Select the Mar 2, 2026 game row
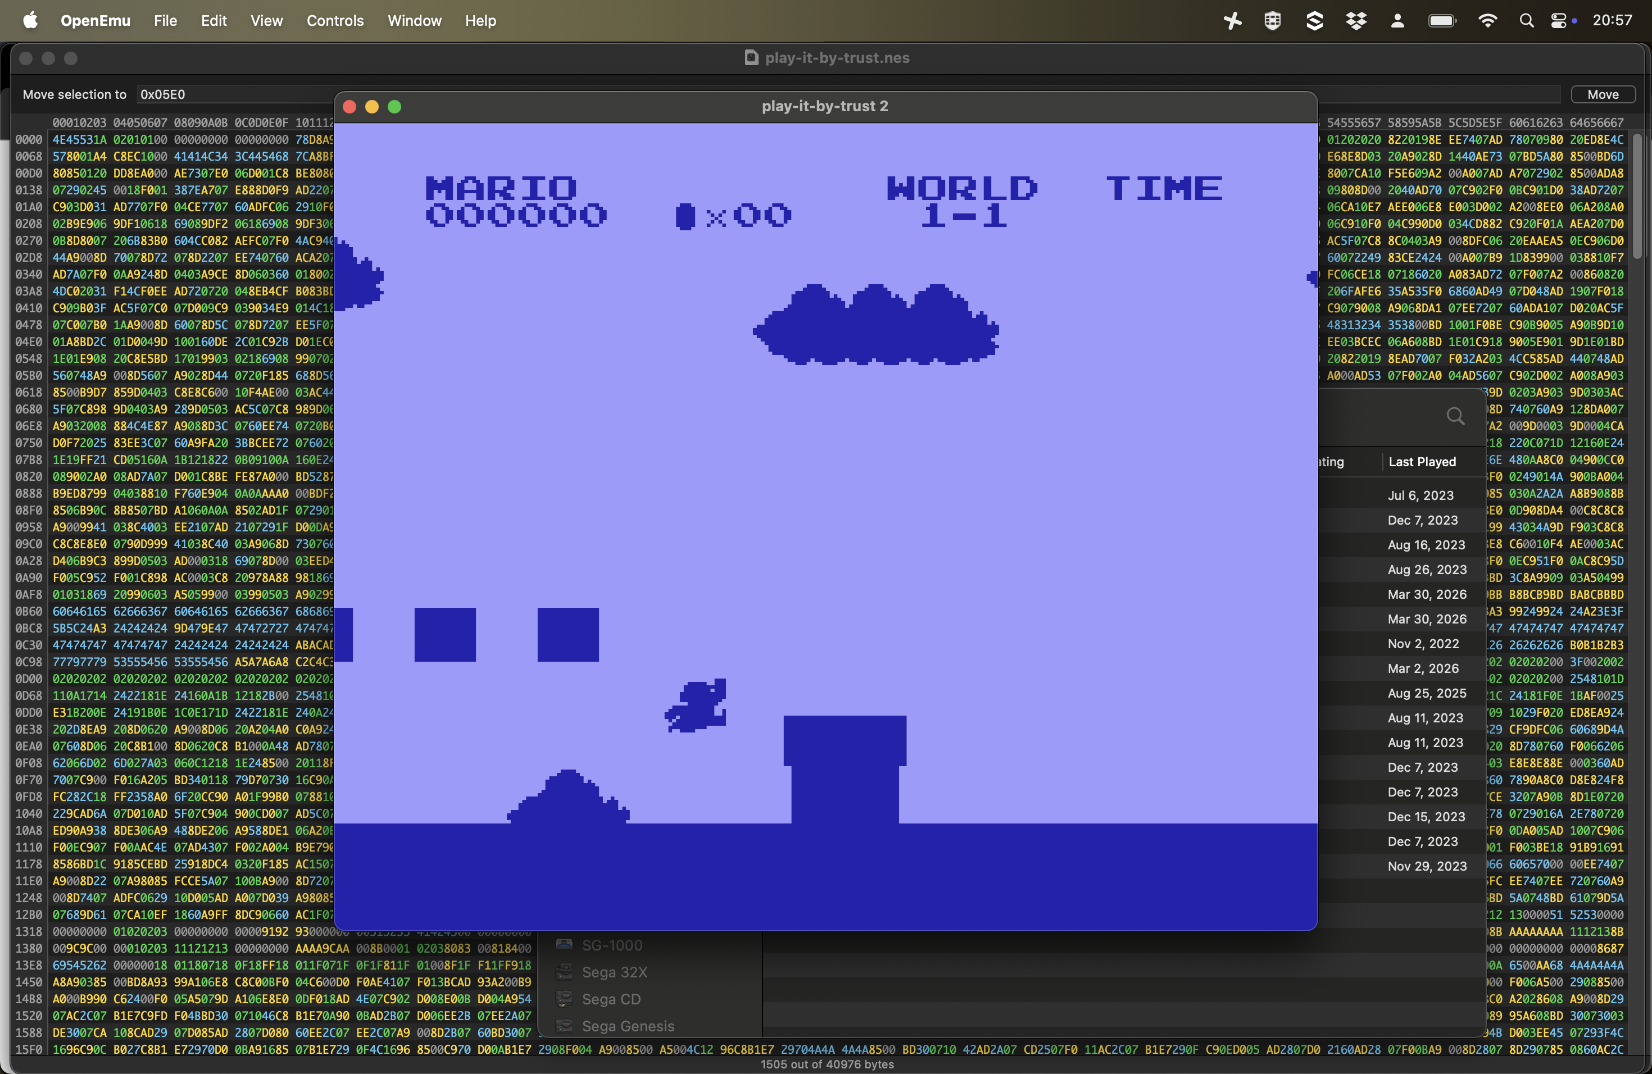 (x=1422, y=668)
